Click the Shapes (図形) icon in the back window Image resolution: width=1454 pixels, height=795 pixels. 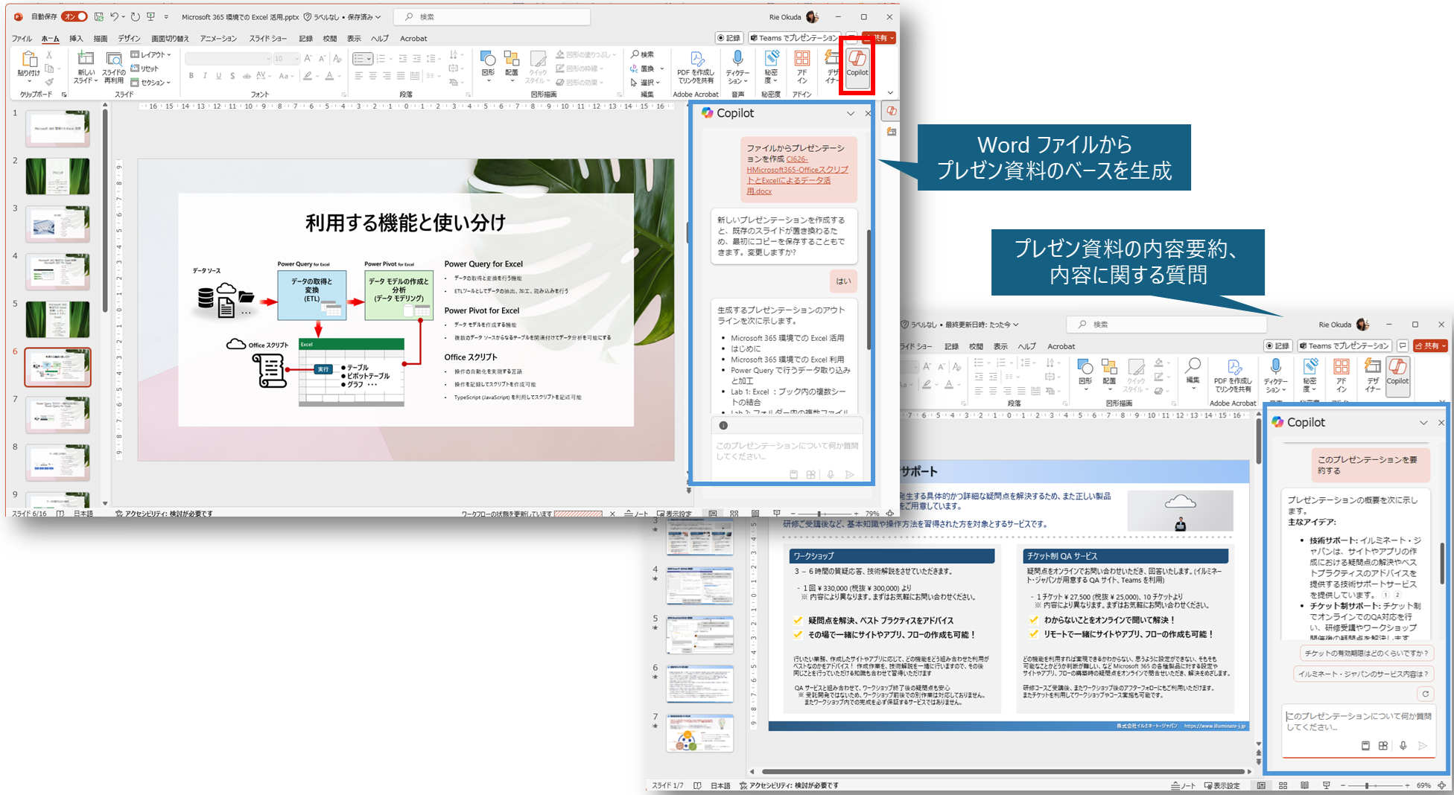click(1085, 366)
